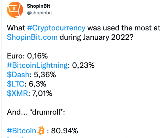Click the 'And... *drumroll*:' text

coord(36,112)
